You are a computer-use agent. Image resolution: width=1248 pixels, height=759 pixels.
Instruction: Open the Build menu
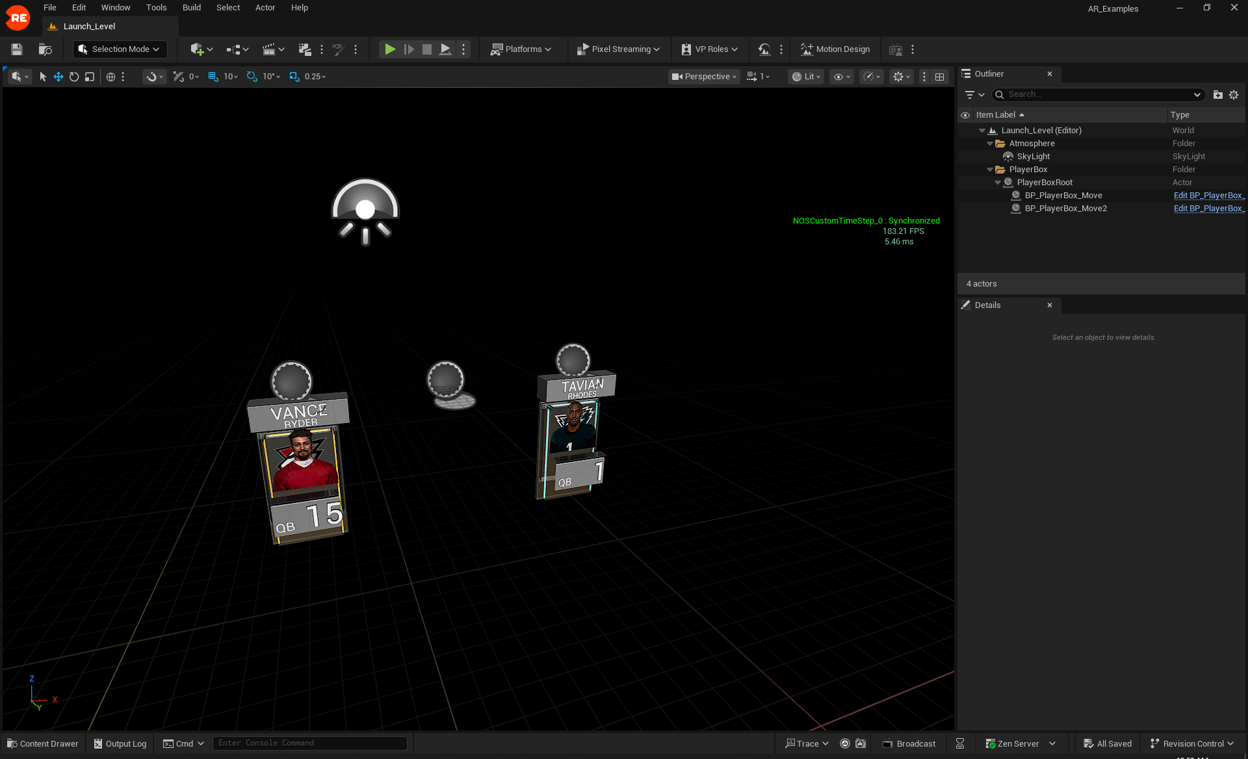click(191, 8)
